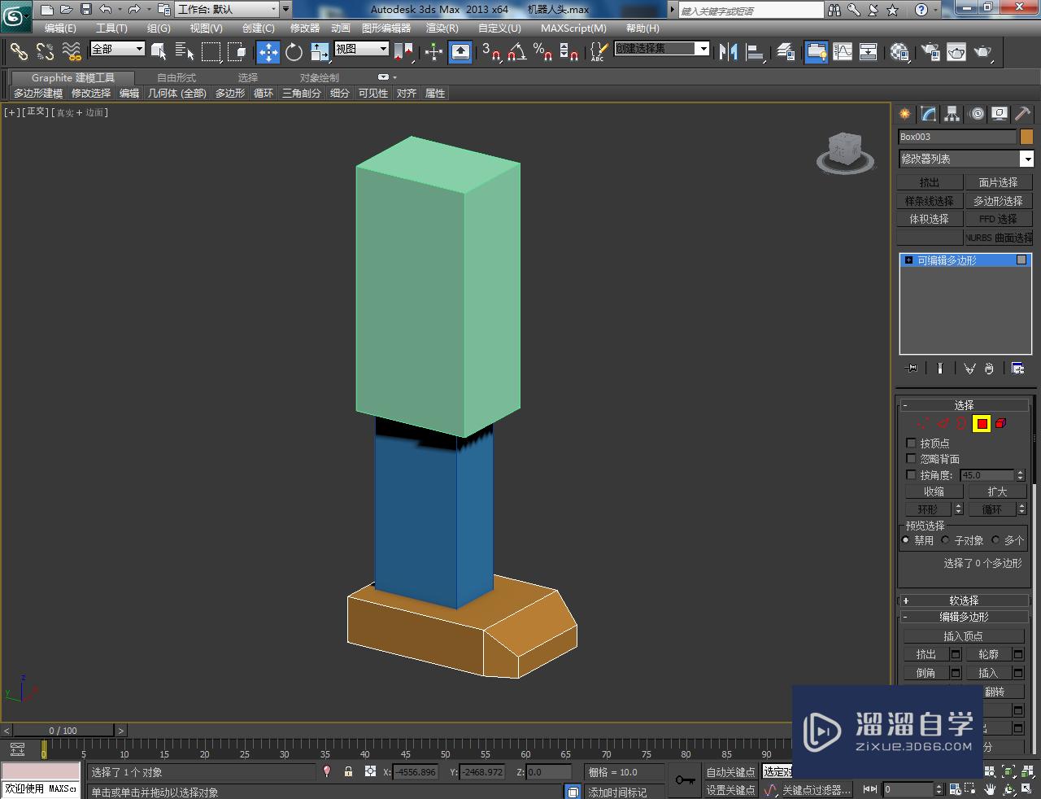The height and width of the screenshot is (799, 1041).
Task: Click the Bind to Space Warp icon
Action: pos(72,52)
